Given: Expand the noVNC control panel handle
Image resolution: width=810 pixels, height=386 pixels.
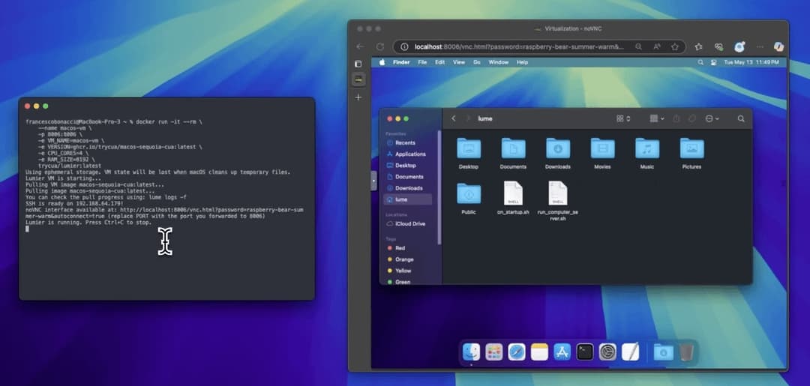Looking at the screenshot, I should click(x=374, y=181).
